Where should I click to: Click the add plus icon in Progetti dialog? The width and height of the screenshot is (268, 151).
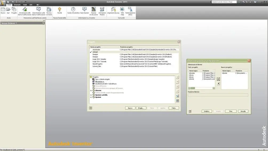(178, 86)
